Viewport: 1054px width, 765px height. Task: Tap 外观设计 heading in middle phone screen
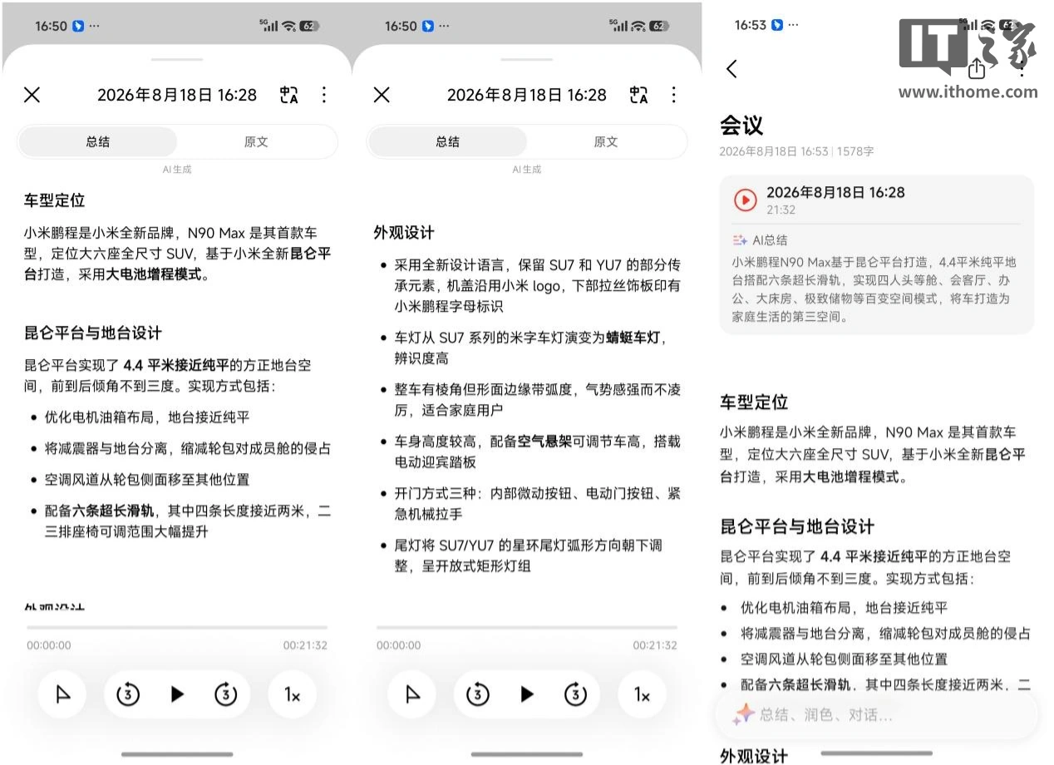[x=404, y=233]
